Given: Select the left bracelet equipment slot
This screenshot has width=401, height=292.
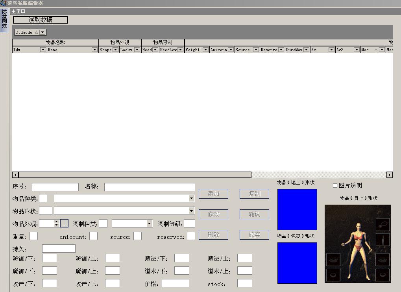Looking at the screenshot, I should coord(333,260).
